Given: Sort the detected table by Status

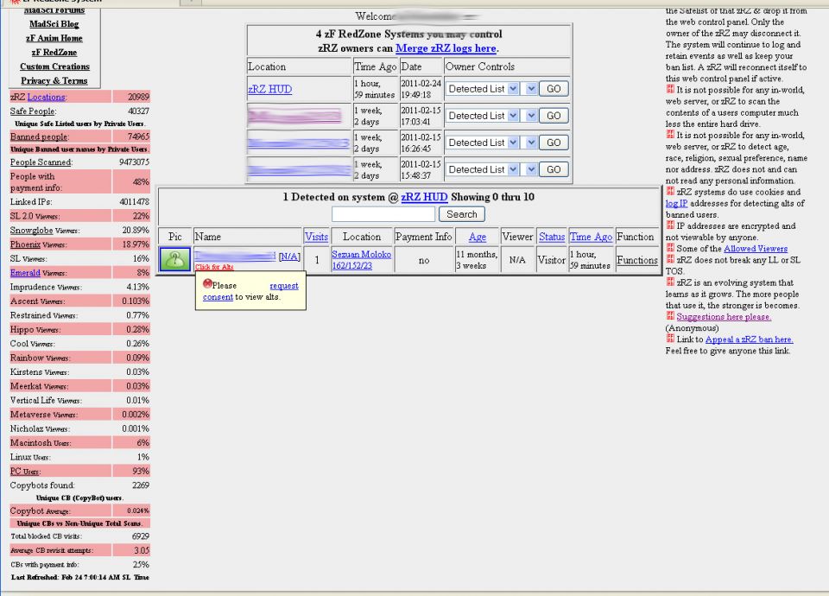Looking at the screenshot, I should pyautogui.click(x=552, y=237).
